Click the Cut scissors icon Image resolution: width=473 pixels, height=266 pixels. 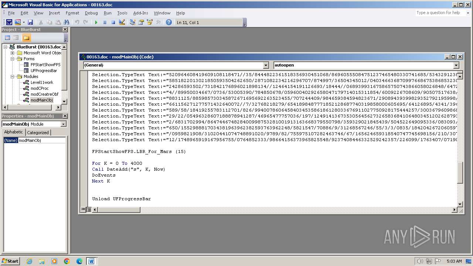(x=41, y=23)
